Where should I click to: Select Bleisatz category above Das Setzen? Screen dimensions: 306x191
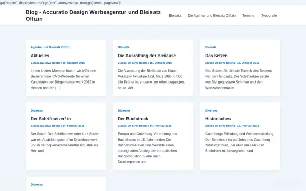(x=211, y=47)
